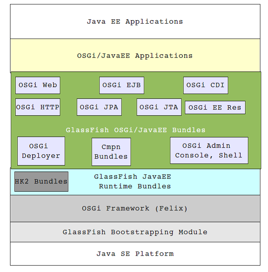The image size is (268, 272).
Task: Select the OSGi Admin Console, Shell box
Action: tap(209, 150)
